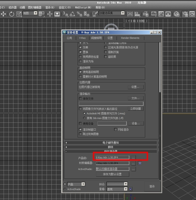Click the 立即创建 button
196x200 pixels.
(136, 109)
